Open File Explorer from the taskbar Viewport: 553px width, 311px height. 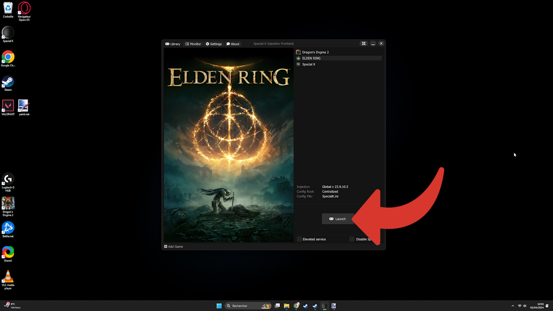point(287,305)
